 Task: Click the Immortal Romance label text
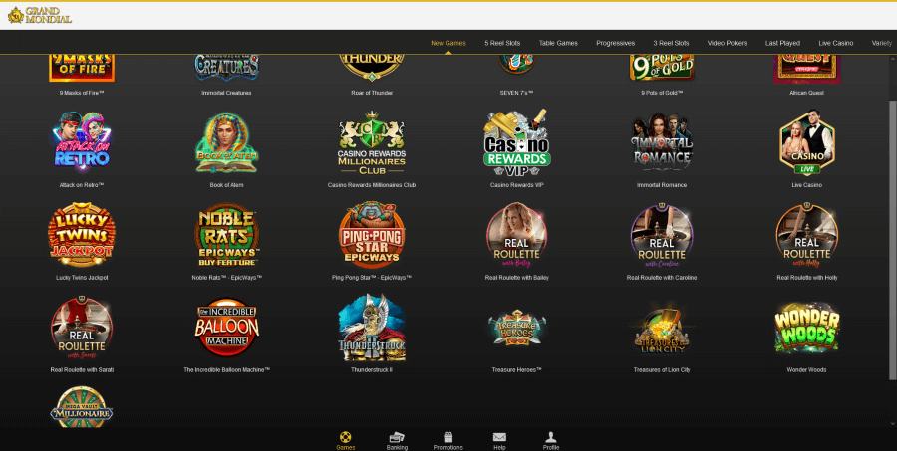662,185
